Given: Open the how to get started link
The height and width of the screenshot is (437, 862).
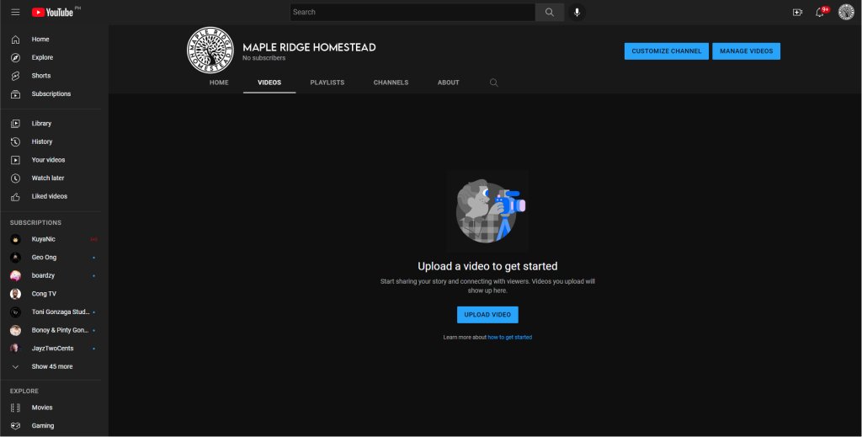Looking at the screenshot, I should point(509,338).
